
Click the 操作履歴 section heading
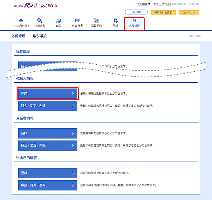23,52
